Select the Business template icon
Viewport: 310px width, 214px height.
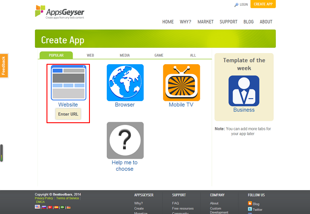click(x=244, y=91)
